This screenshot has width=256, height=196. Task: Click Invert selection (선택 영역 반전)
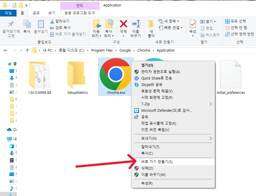[x=240, y=34]
